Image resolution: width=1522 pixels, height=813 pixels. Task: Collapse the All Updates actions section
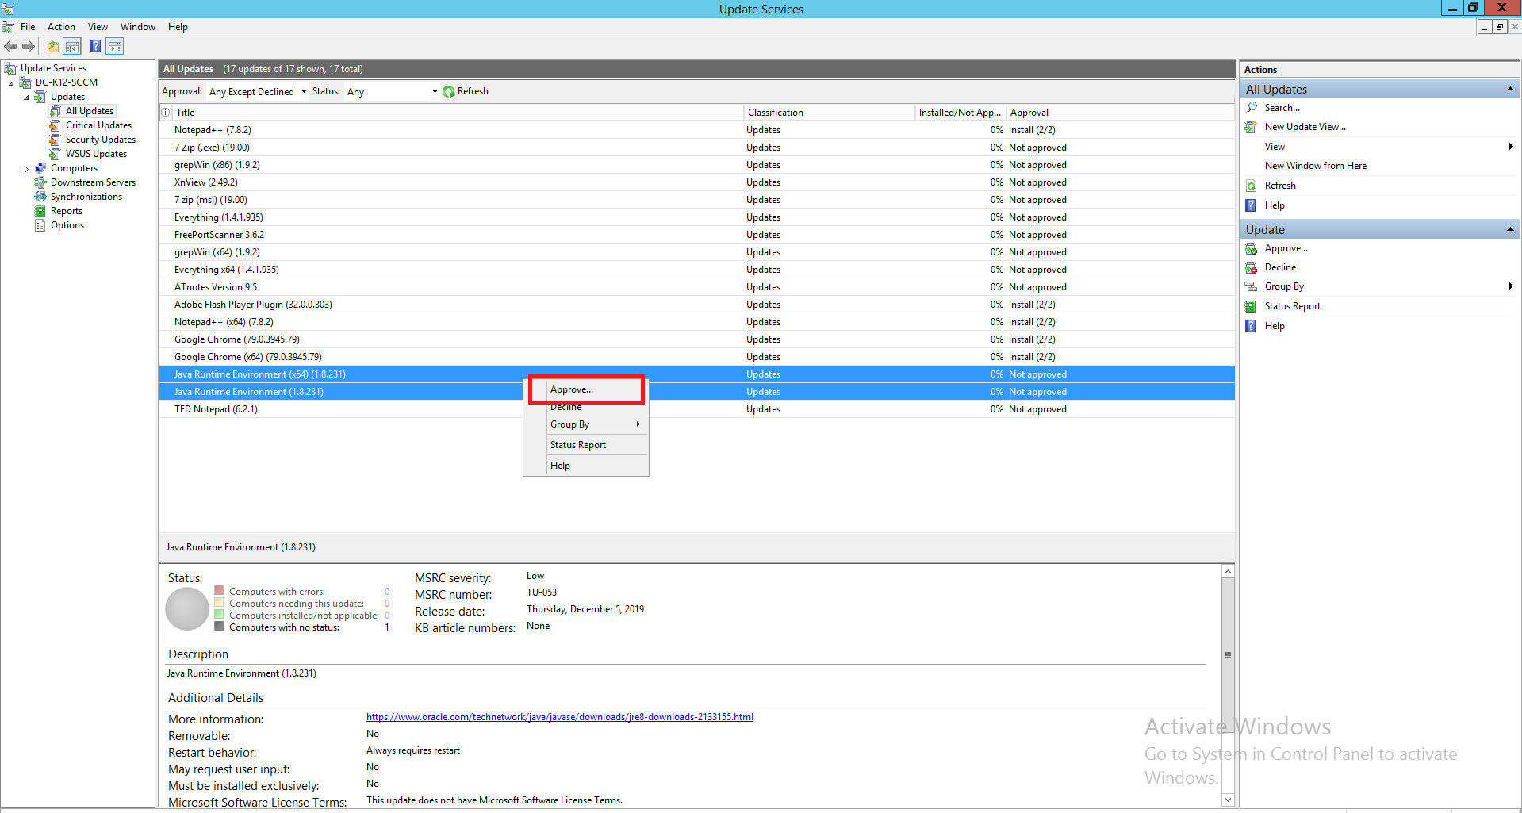click(x=1509, y=88)
